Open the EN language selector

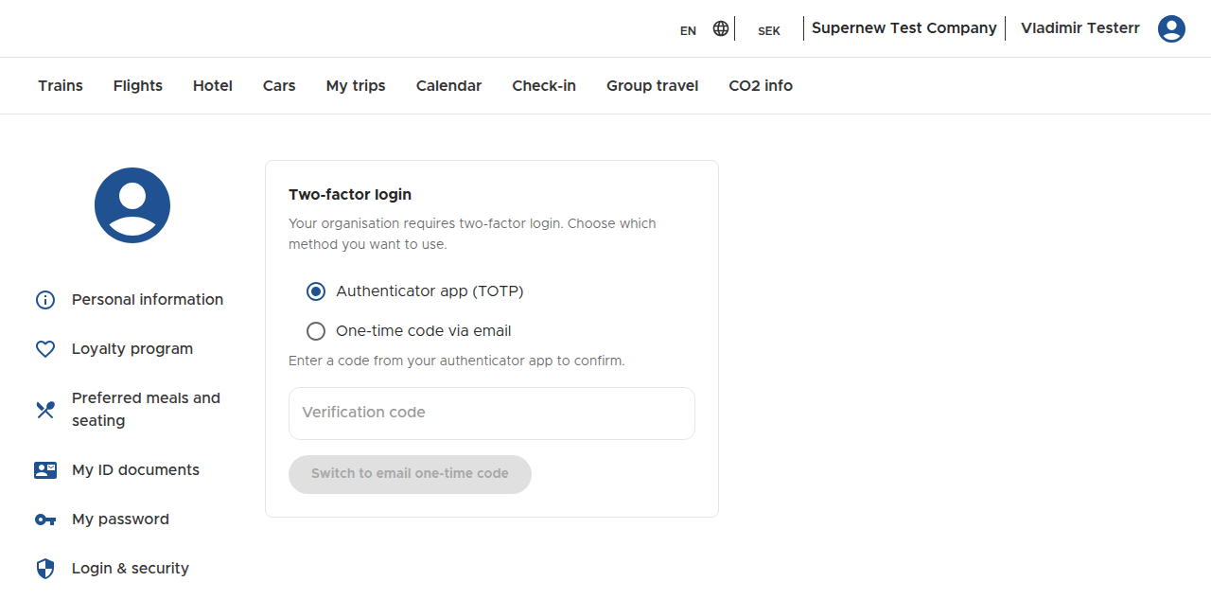click(x=688, y=30)
